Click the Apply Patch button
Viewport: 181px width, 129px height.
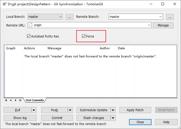click(x=135, y=110)
